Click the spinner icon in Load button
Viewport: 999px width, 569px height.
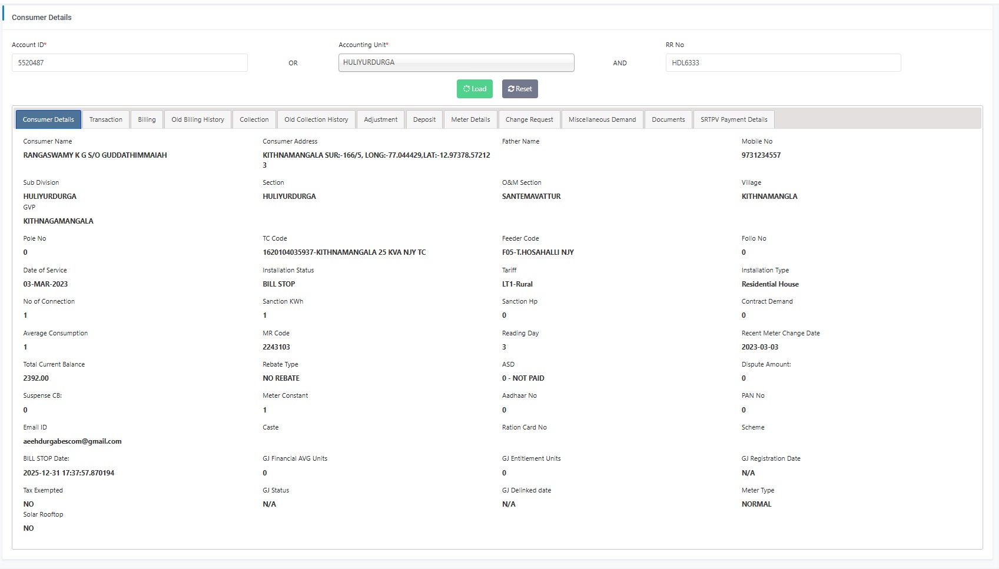coord(466,89)
